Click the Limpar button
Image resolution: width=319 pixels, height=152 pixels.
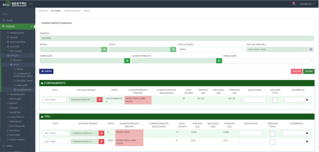(x=46, y=71)
